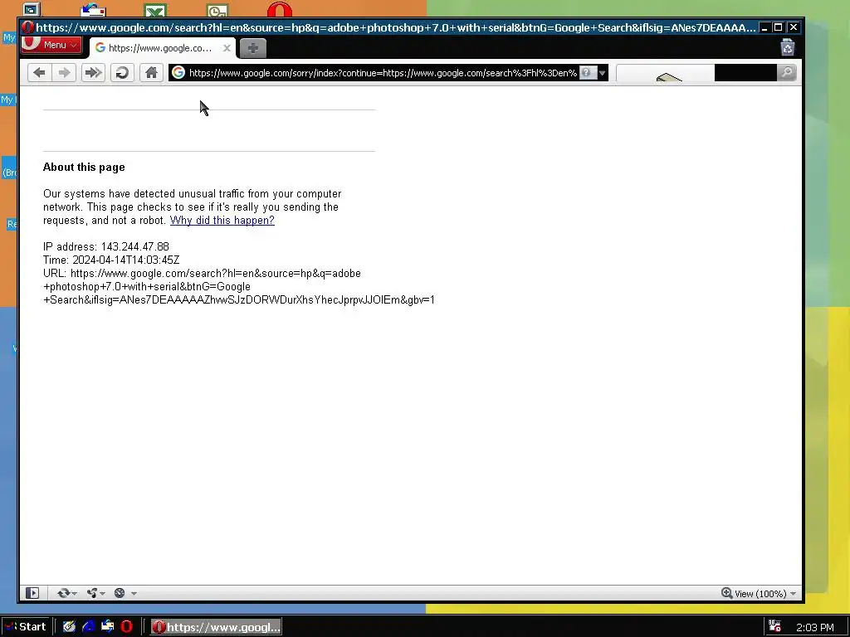The width and height of the screenshot is (850, 637).
Task: Go to the Home page
Action: point(151,73)
